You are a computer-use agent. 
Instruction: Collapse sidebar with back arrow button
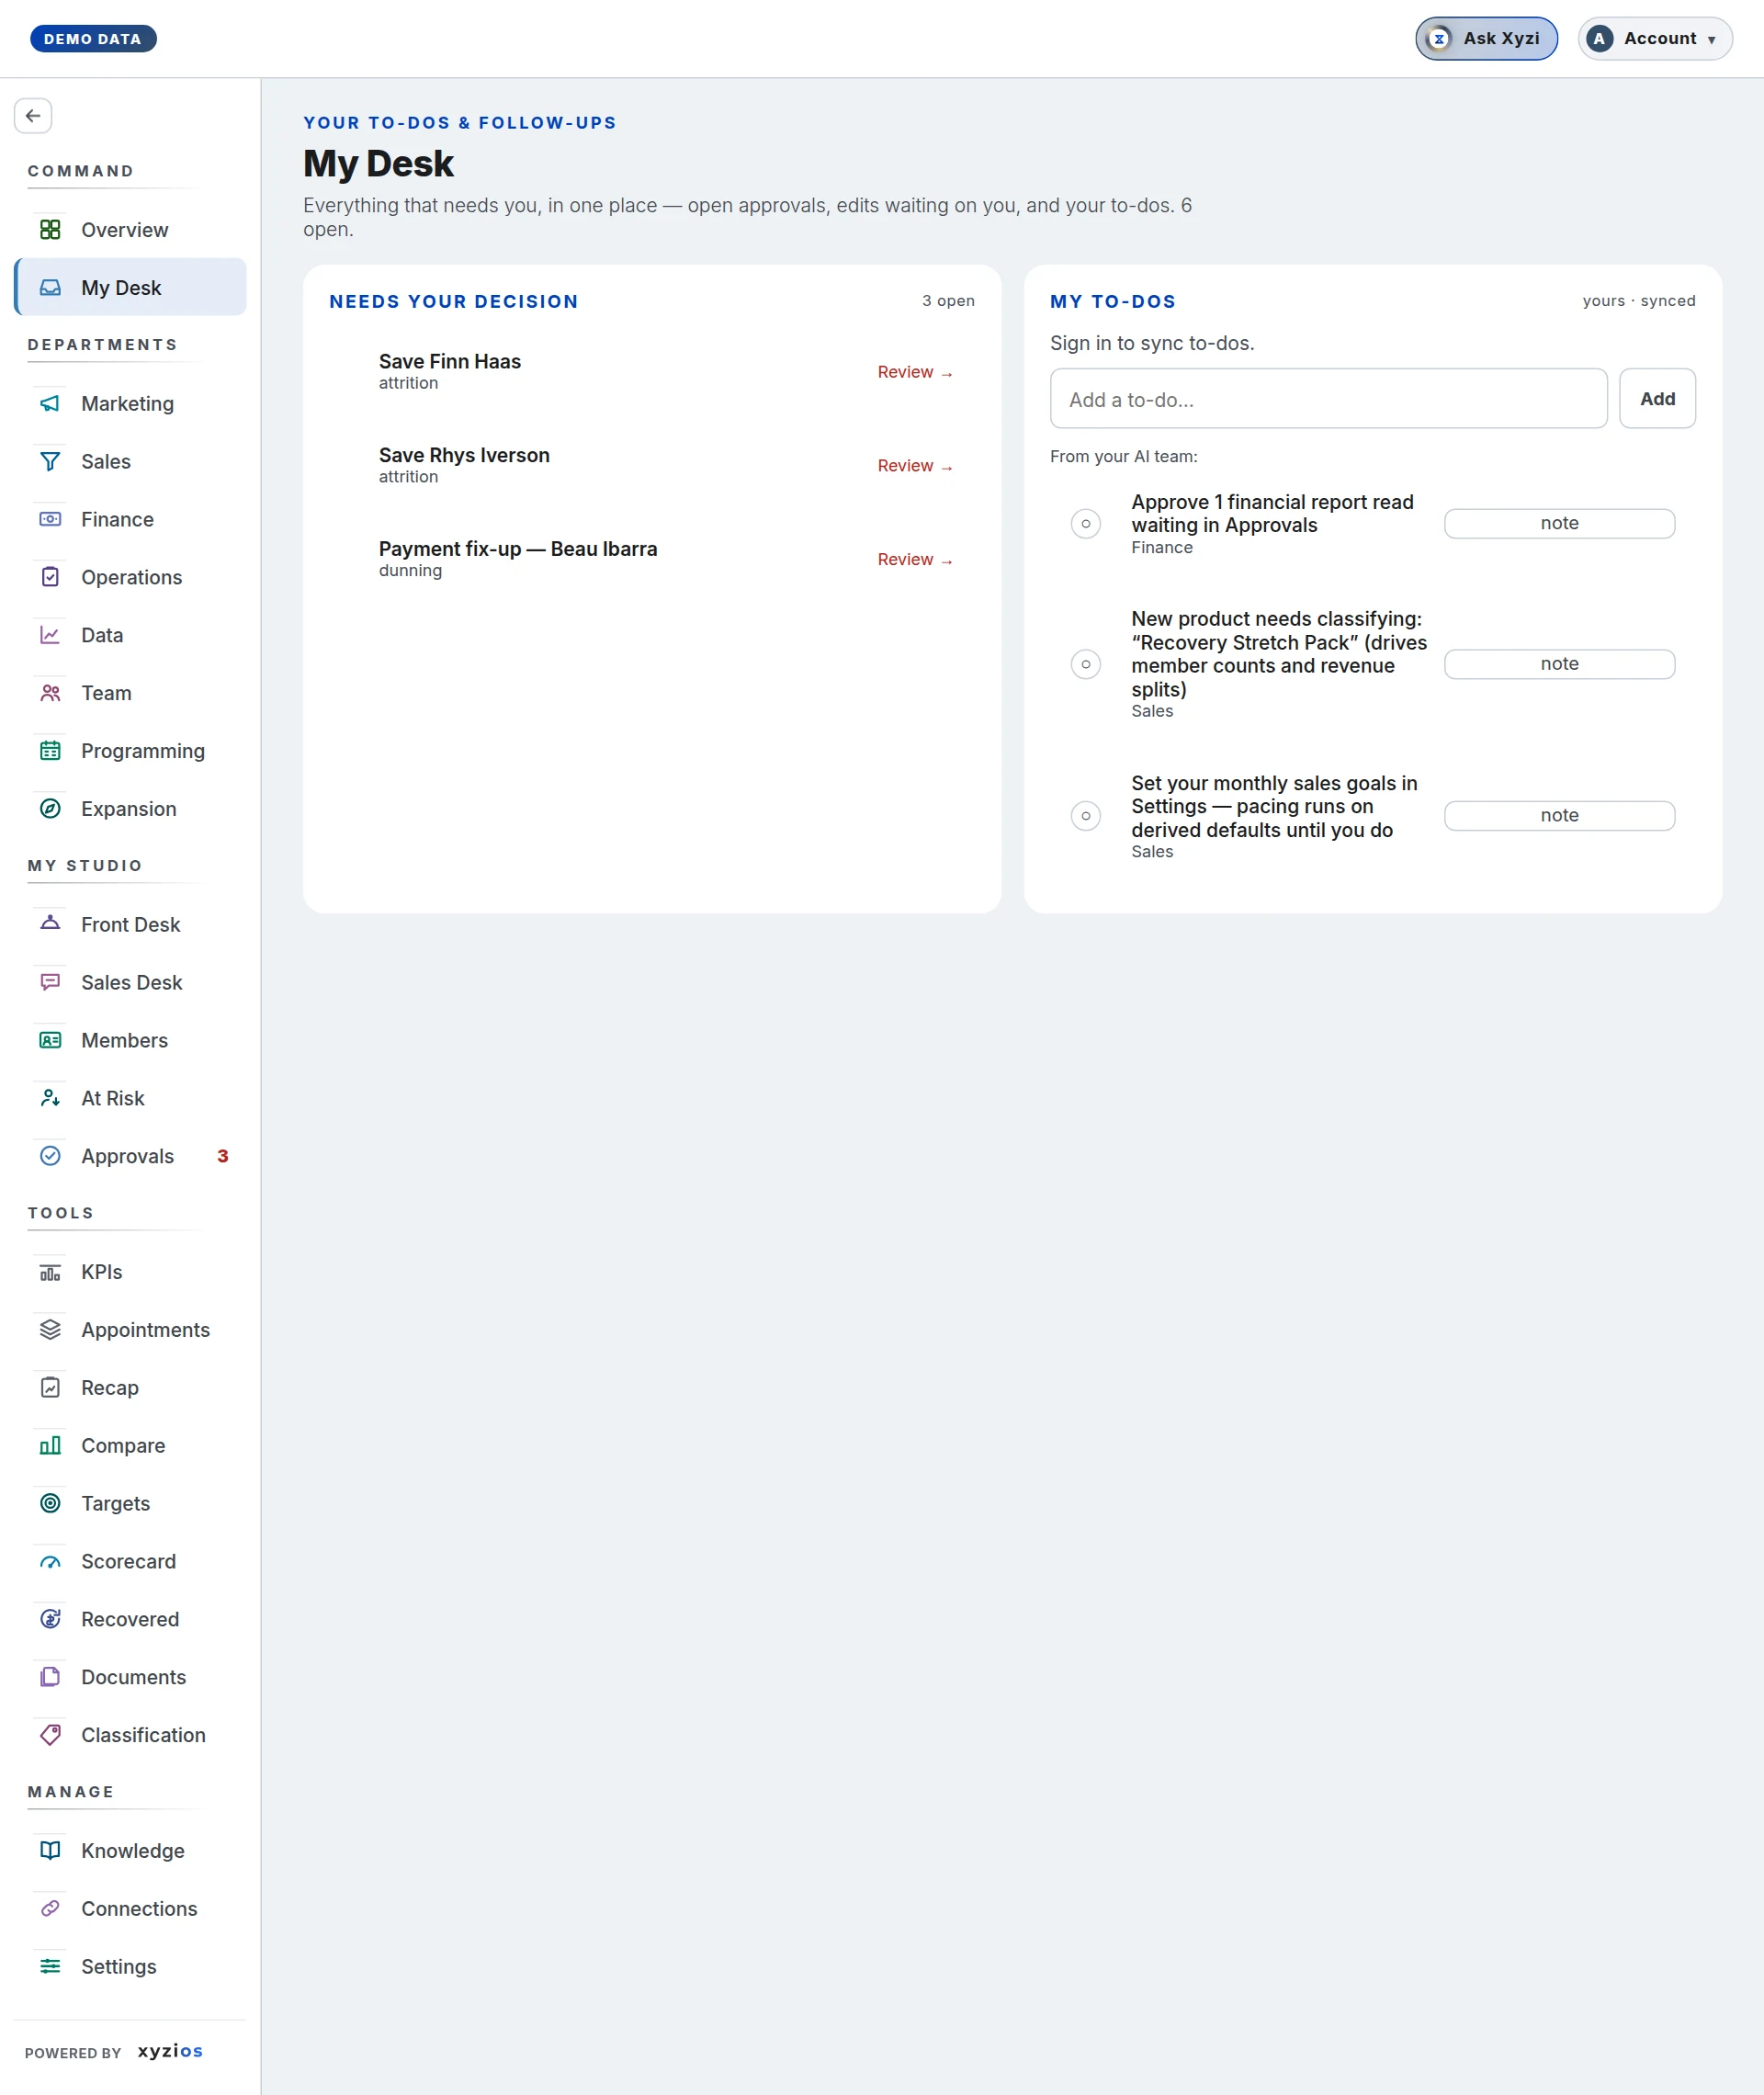coord(33,116)
